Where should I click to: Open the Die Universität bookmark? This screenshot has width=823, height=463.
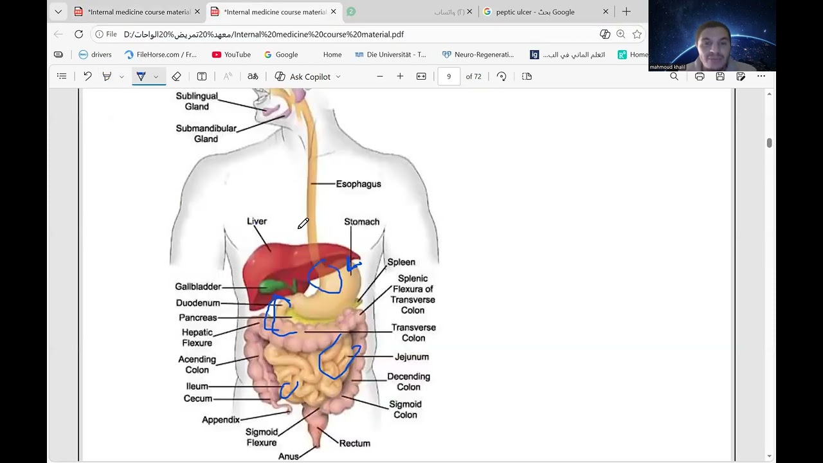coord(390,55)
